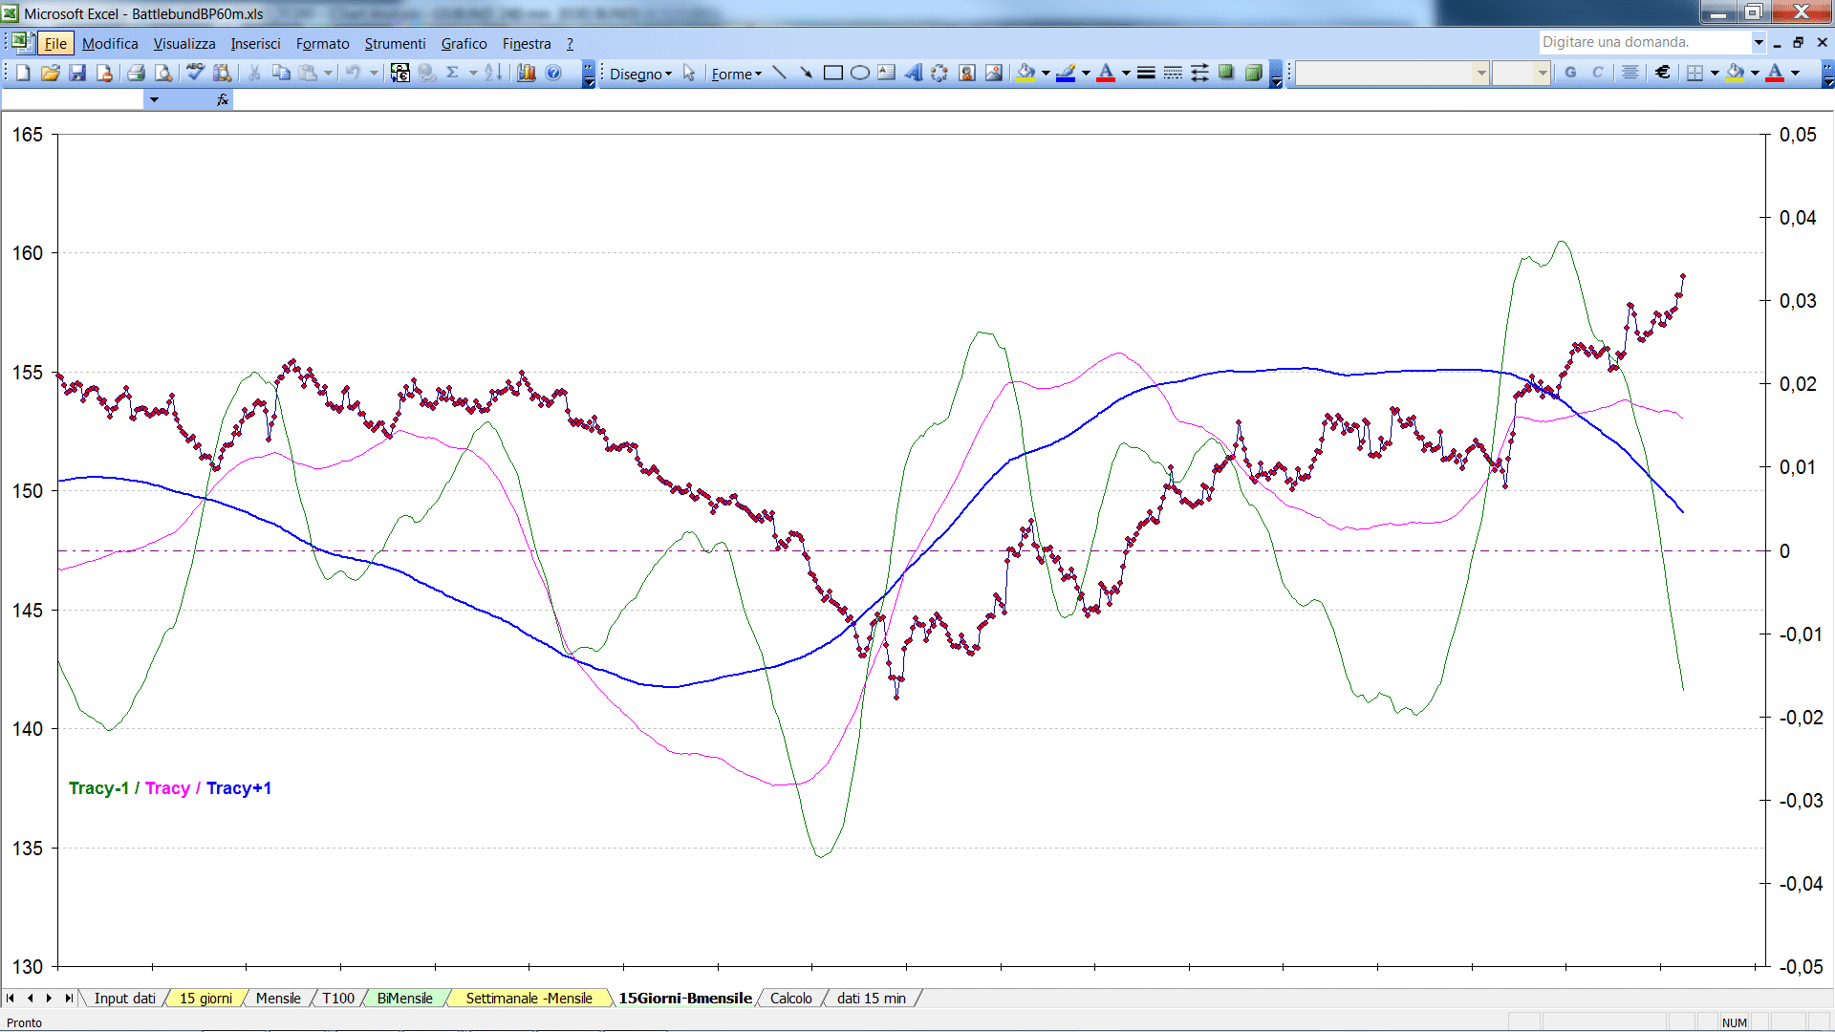Screen dimensions: 1835x1032
Task: Click the Sort ascending icon
Action: [x=493, y=73]
